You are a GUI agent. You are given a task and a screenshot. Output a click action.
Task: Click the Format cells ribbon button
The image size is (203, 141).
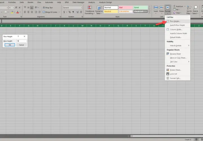click(167, 10)
